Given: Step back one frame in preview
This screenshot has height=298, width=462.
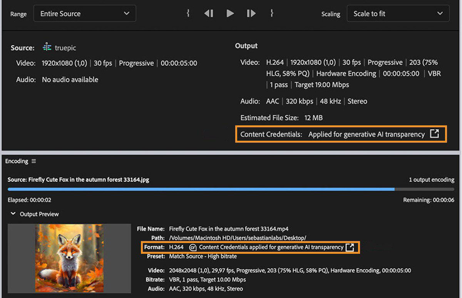Looking at the screenshot, I should (208, 13).
